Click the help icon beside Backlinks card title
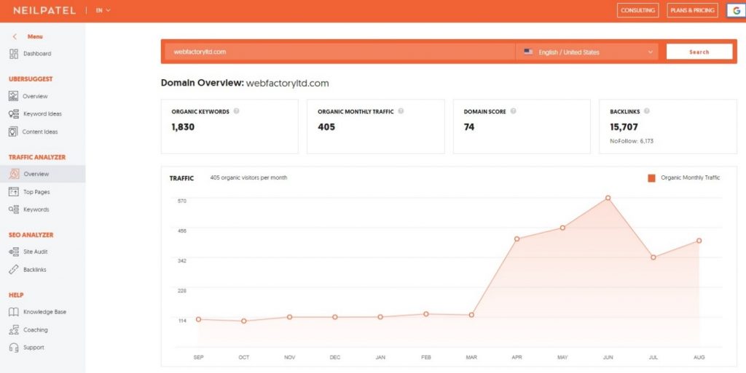Viewport: 746px width, 373px height. click(x=647, y=111)
